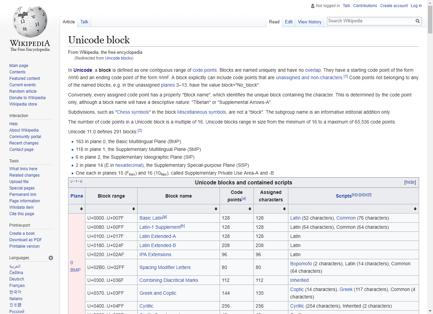The height and width of the screenshot is (314, 433).
Task: Open Greek and Coptic block link
Action: point(158,293)
